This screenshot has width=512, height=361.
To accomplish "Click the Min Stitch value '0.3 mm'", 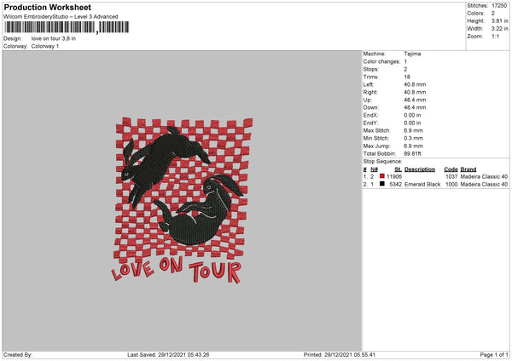I will point(413,139).
